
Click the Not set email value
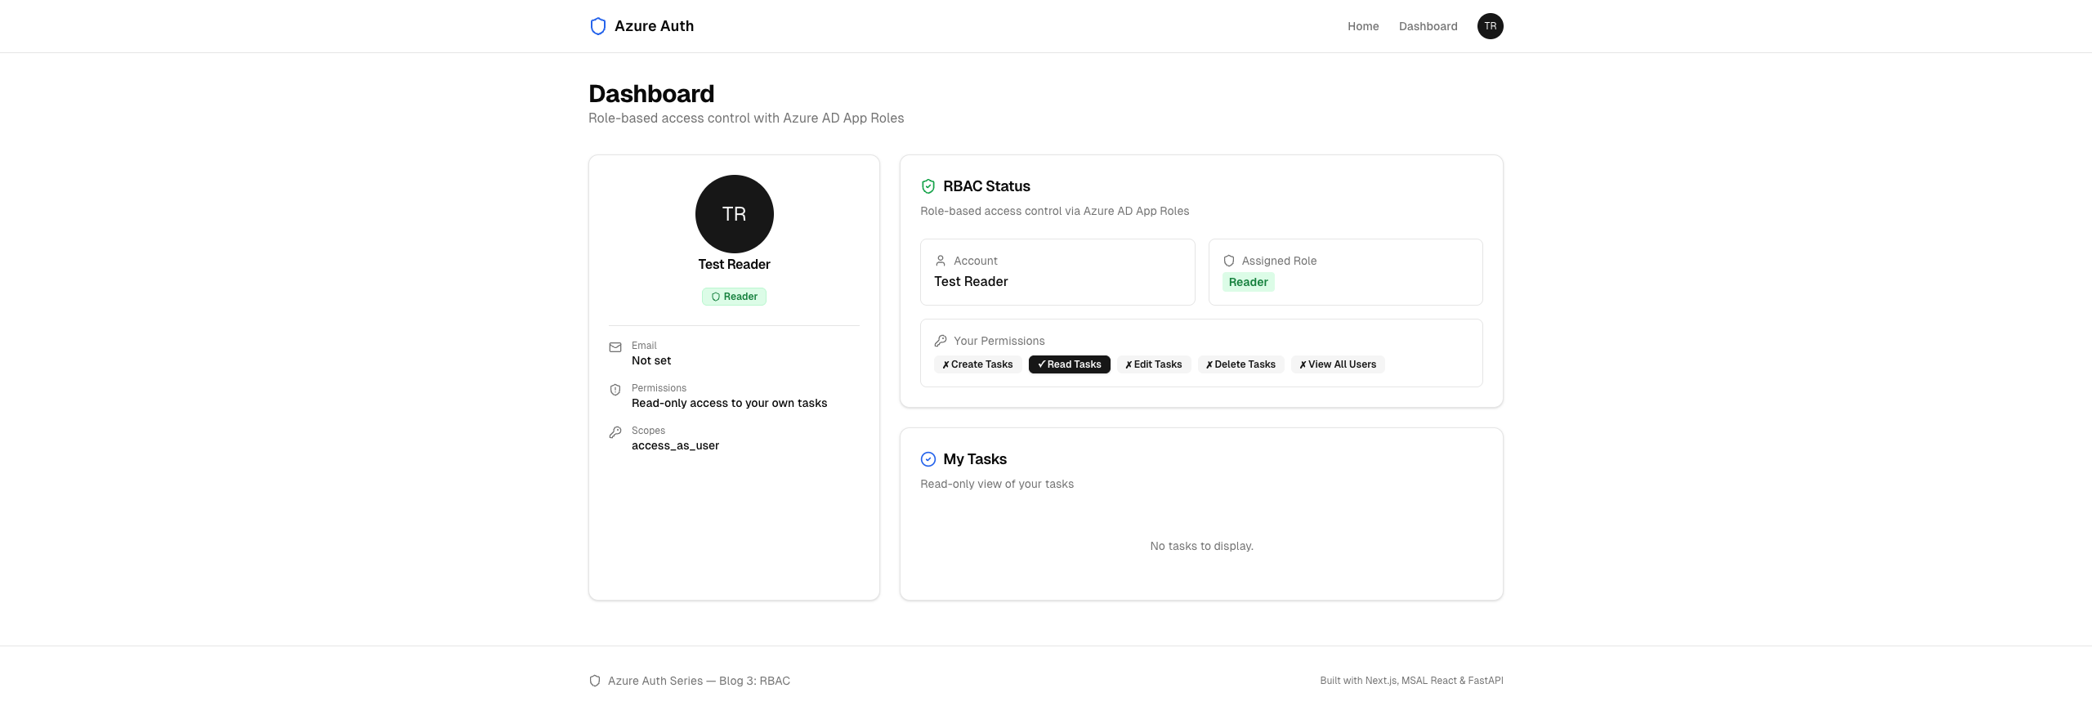(x=651, y=360)
